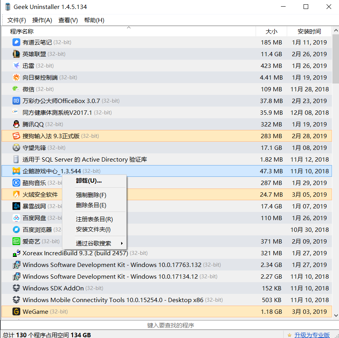Click the 升级为专业版 upgrade link
339x338 pixels.
(312, 335)
